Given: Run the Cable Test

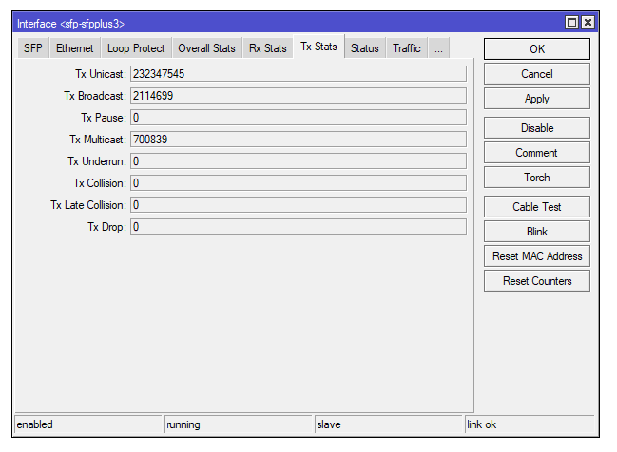Looking at the screenshot, I should tap(537, 207).
